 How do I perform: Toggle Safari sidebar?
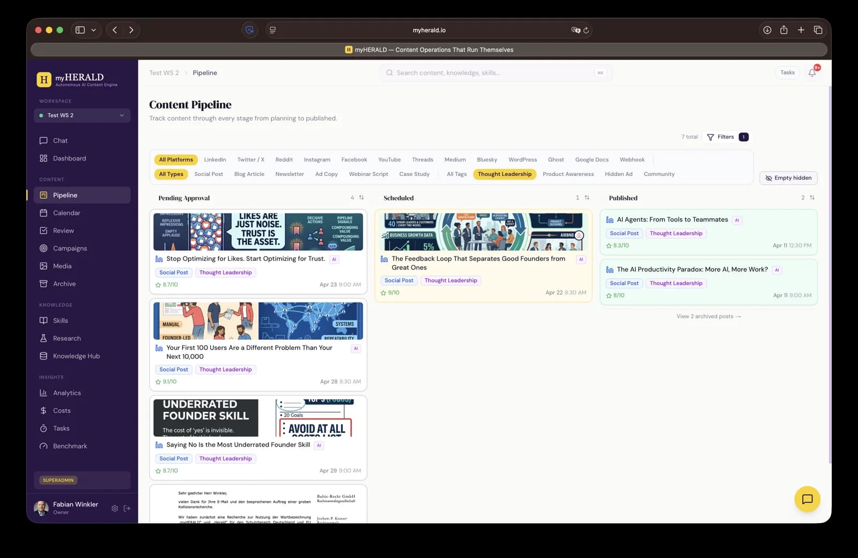(80, 30)
